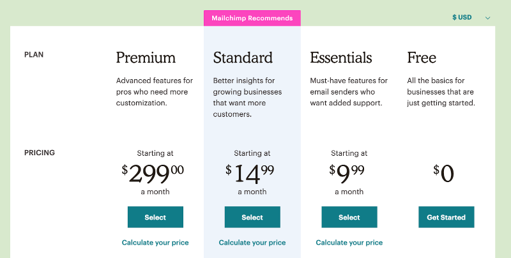Open Calculate your price under Standard
The height and width of the screenshot is (258, 511).
(252, 243)
